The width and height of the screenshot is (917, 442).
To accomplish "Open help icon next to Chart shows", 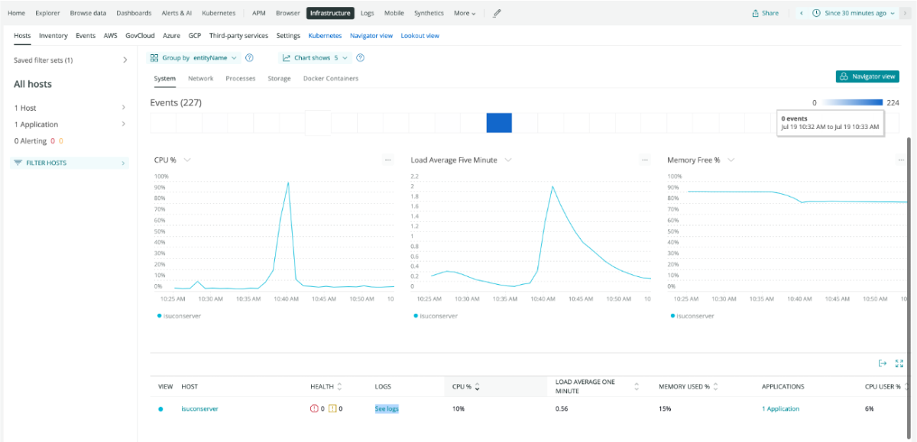I will [360, 58].
